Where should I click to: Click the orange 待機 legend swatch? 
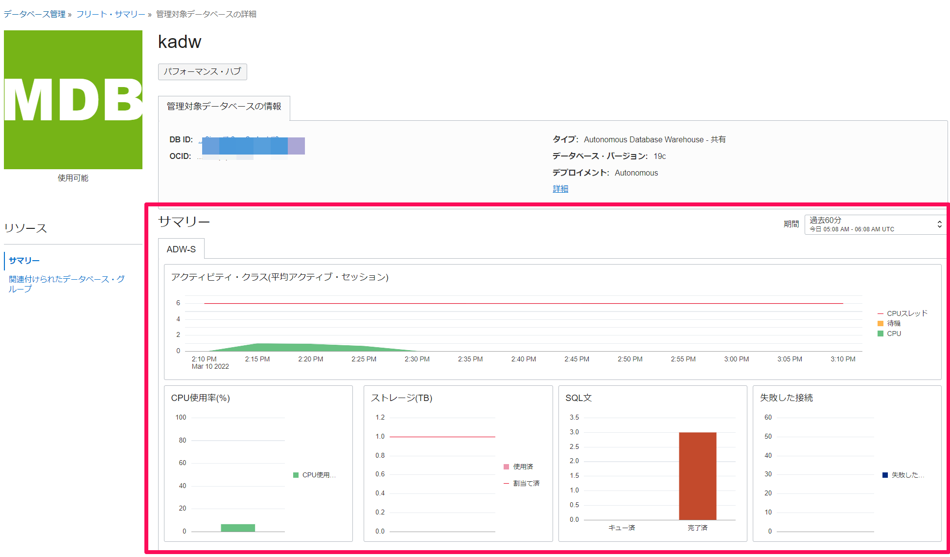(880, 323)
